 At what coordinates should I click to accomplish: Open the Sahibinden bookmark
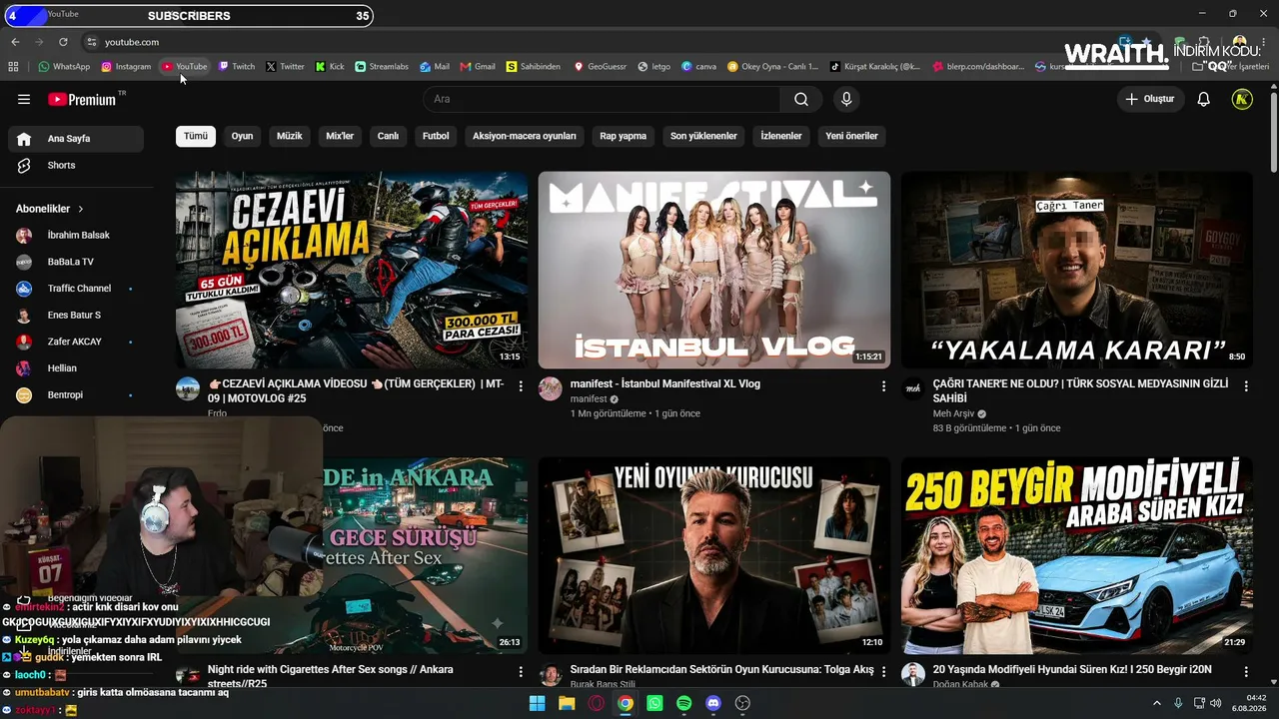534,67
